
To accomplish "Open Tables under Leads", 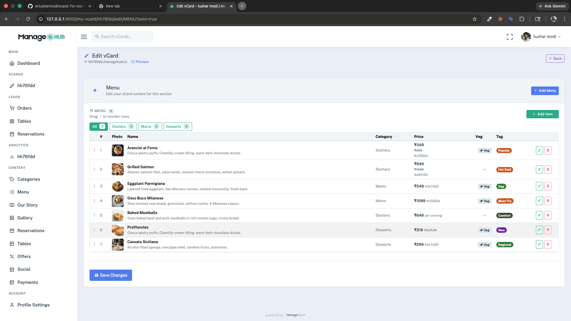I will (x=24, y=121).
